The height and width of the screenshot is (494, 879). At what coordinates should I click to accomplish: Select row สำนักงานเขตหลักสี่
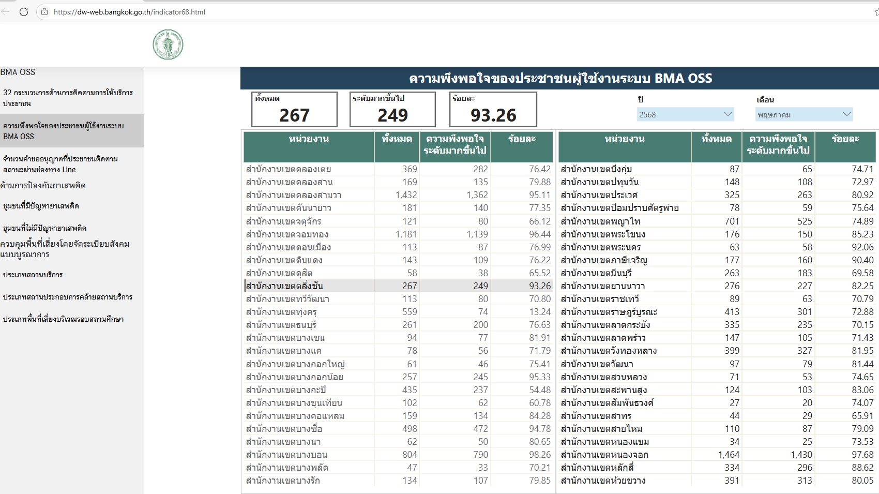click(717, 468)
